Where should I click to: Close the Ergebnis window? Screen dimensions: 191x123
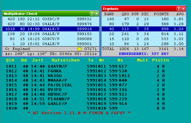click(x=183, y=9)
